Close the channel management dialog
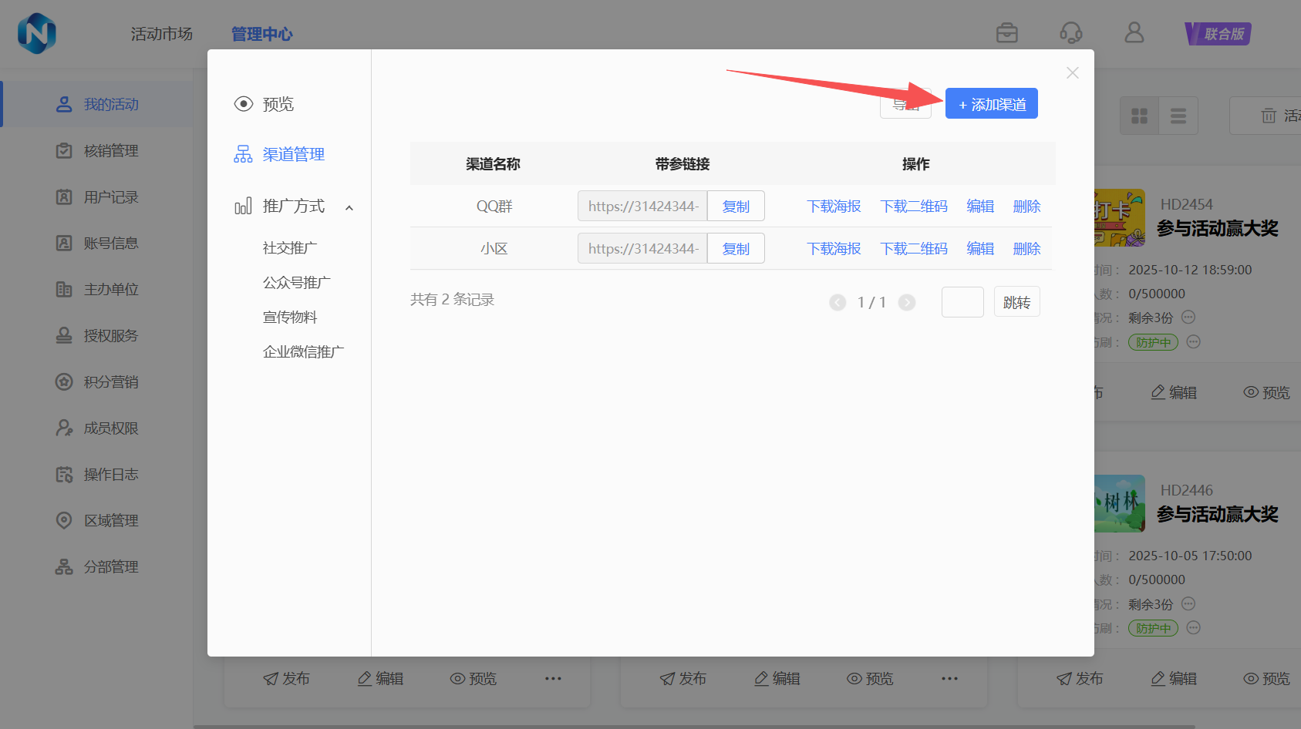Viewport: 1301px width, 729px height. [1072, 73]
